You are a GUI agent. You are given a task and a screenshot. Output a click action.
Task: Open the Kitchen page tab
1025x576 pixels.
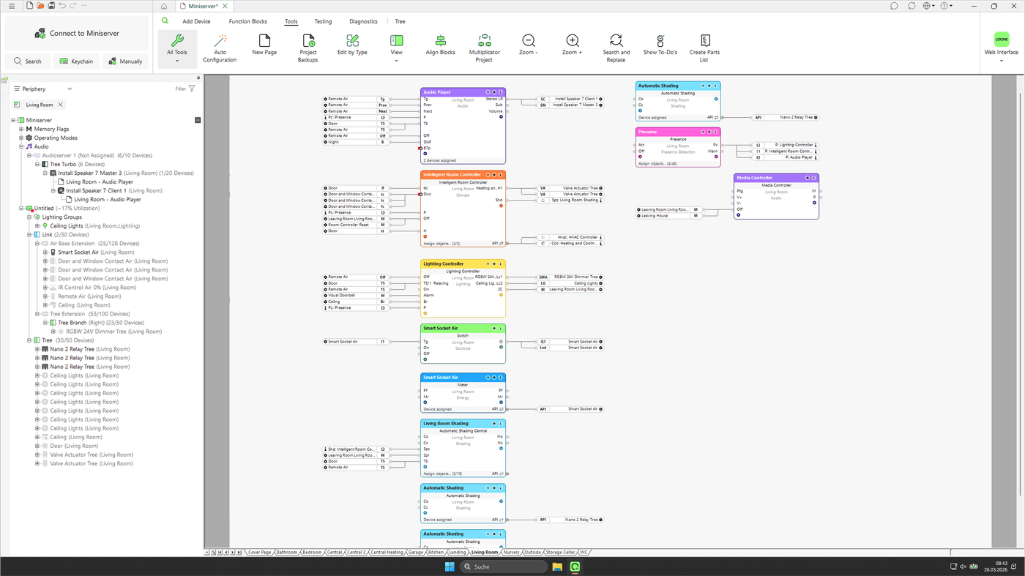[436, 553]
